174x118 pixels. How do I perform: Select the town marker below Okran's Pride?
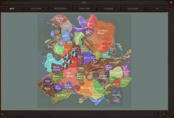click(74, 55)
